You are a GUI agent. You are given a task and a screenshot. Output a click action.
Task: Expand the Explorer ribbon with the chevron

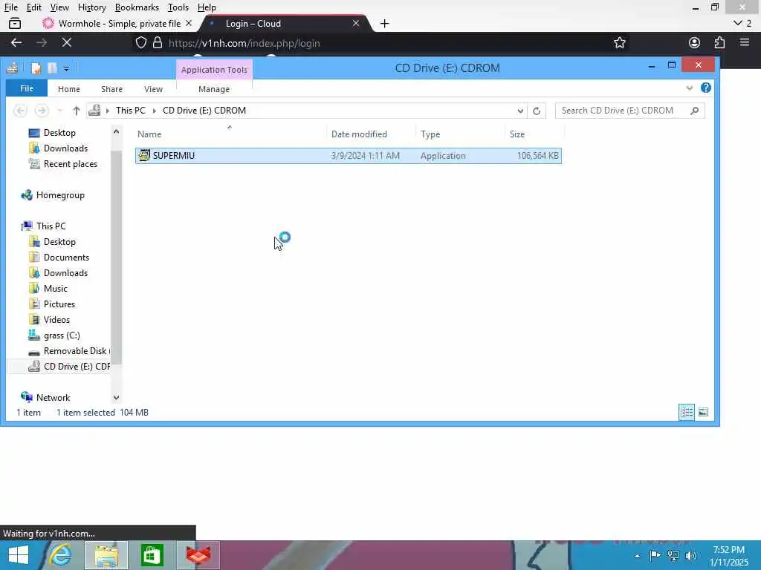point(689,88)
